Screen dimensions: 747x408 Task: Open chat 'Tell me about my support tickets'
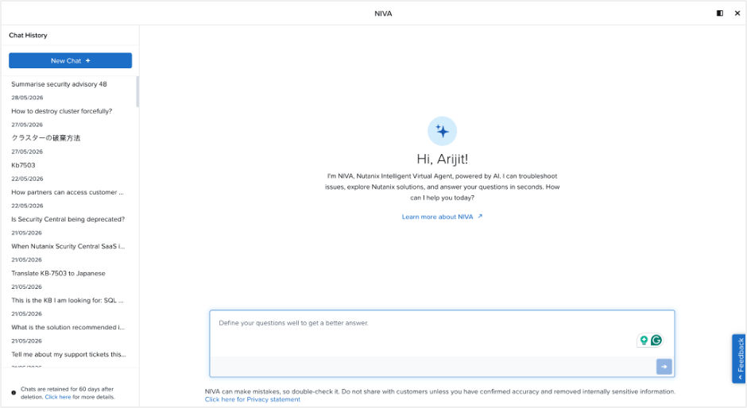[68, 355]
